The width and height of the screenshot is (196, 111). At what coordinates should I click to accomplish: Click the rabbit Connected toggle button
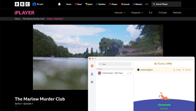tap(164, 96)
